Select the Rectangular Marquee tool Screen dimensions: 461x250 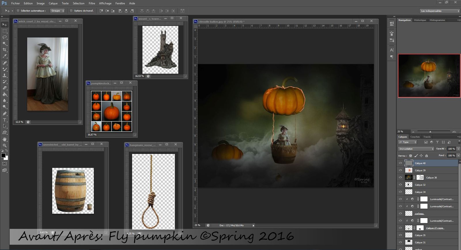pyautogui.click(x=5, y=31)
